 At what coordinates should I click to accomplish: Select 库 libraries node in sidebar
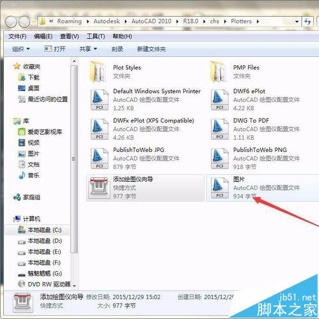click(x=21, y=121)
